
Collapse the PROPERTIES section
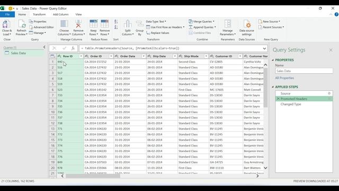pyautogui.click(x=273, y=60)
